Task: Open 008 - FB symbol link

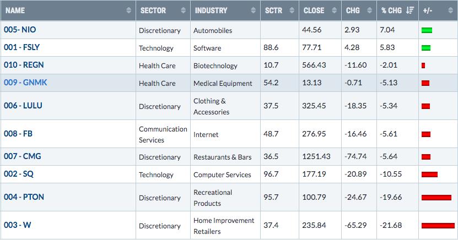Action: click(18, 134)
